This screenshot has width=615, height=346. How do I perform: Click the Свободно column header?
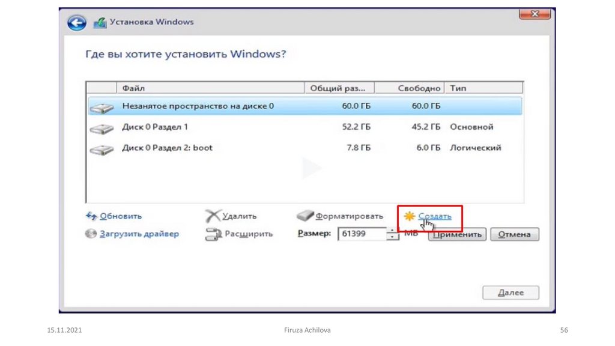click(409, 88)
